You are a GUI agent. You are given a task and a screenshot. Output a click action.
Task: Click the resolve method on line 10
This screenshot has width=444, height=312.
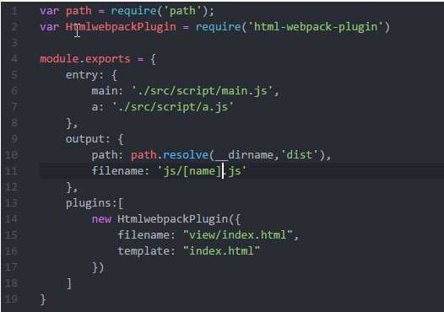click(186, 155)
